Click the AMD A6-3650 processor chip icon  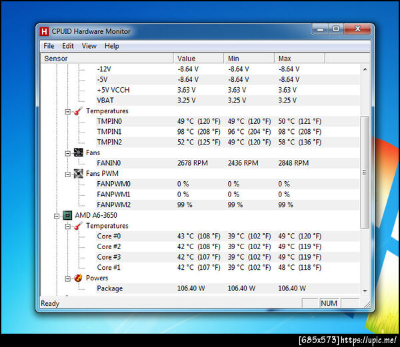(x=67, y=215)
